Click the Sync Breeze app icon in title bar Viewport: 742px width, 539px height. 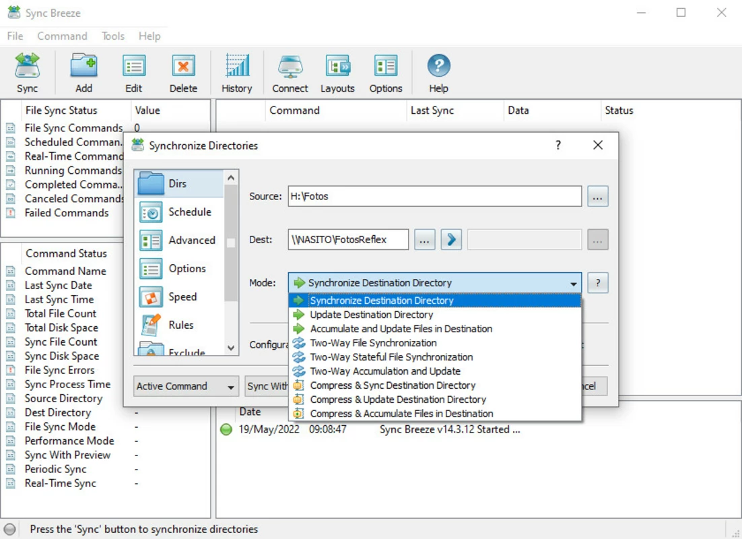[14, 12]
